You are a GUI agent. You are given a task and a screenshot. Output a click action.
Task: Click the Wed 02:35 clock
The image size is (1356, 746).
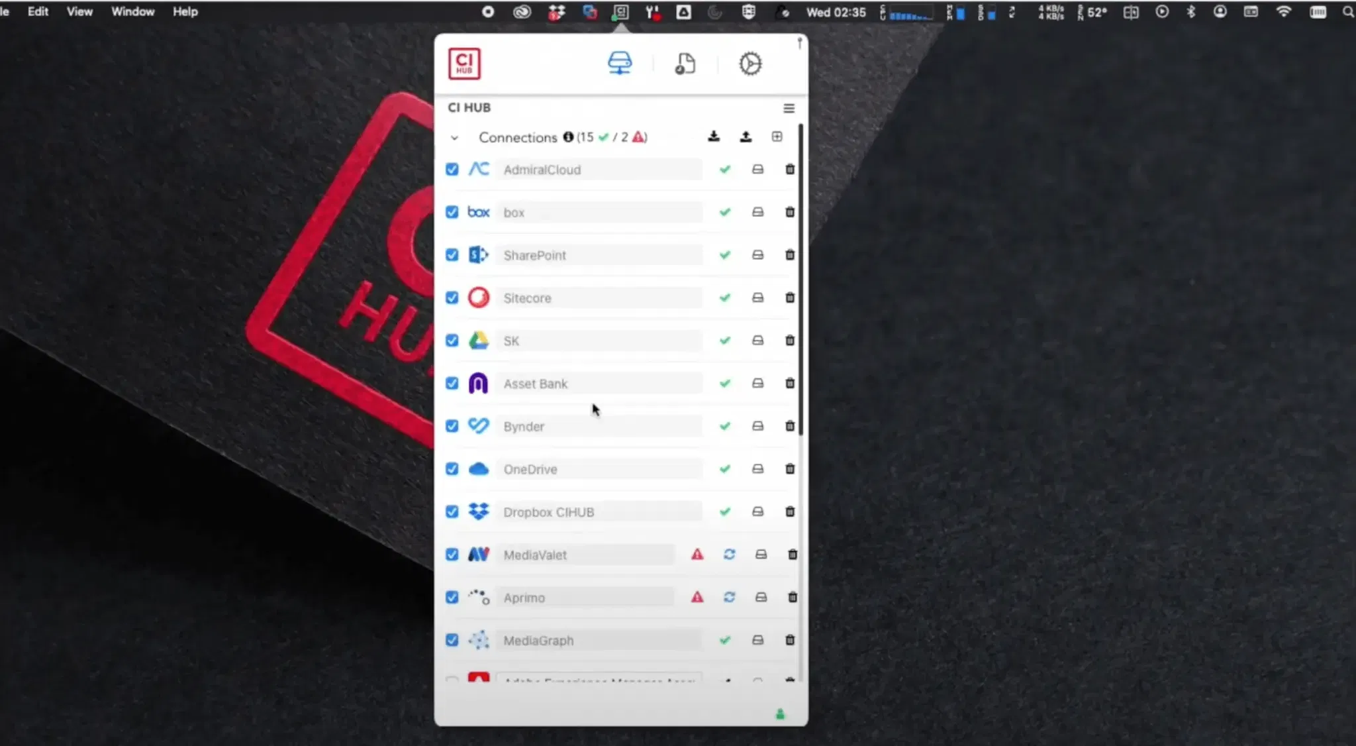coord(836,12)
